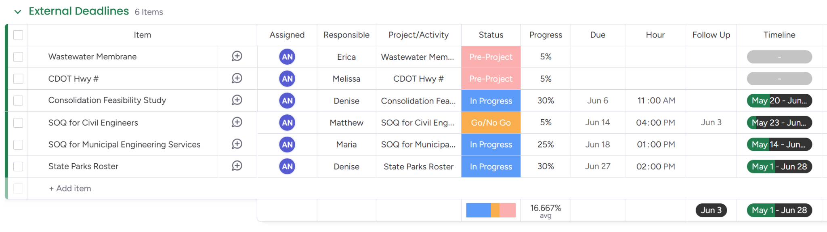
Task: Click assigned avatar for State Parks Roster row
Action: tap(287, 167)
